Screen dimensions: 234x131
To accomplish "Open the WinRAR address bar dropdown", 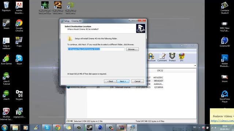I will 195,65.
